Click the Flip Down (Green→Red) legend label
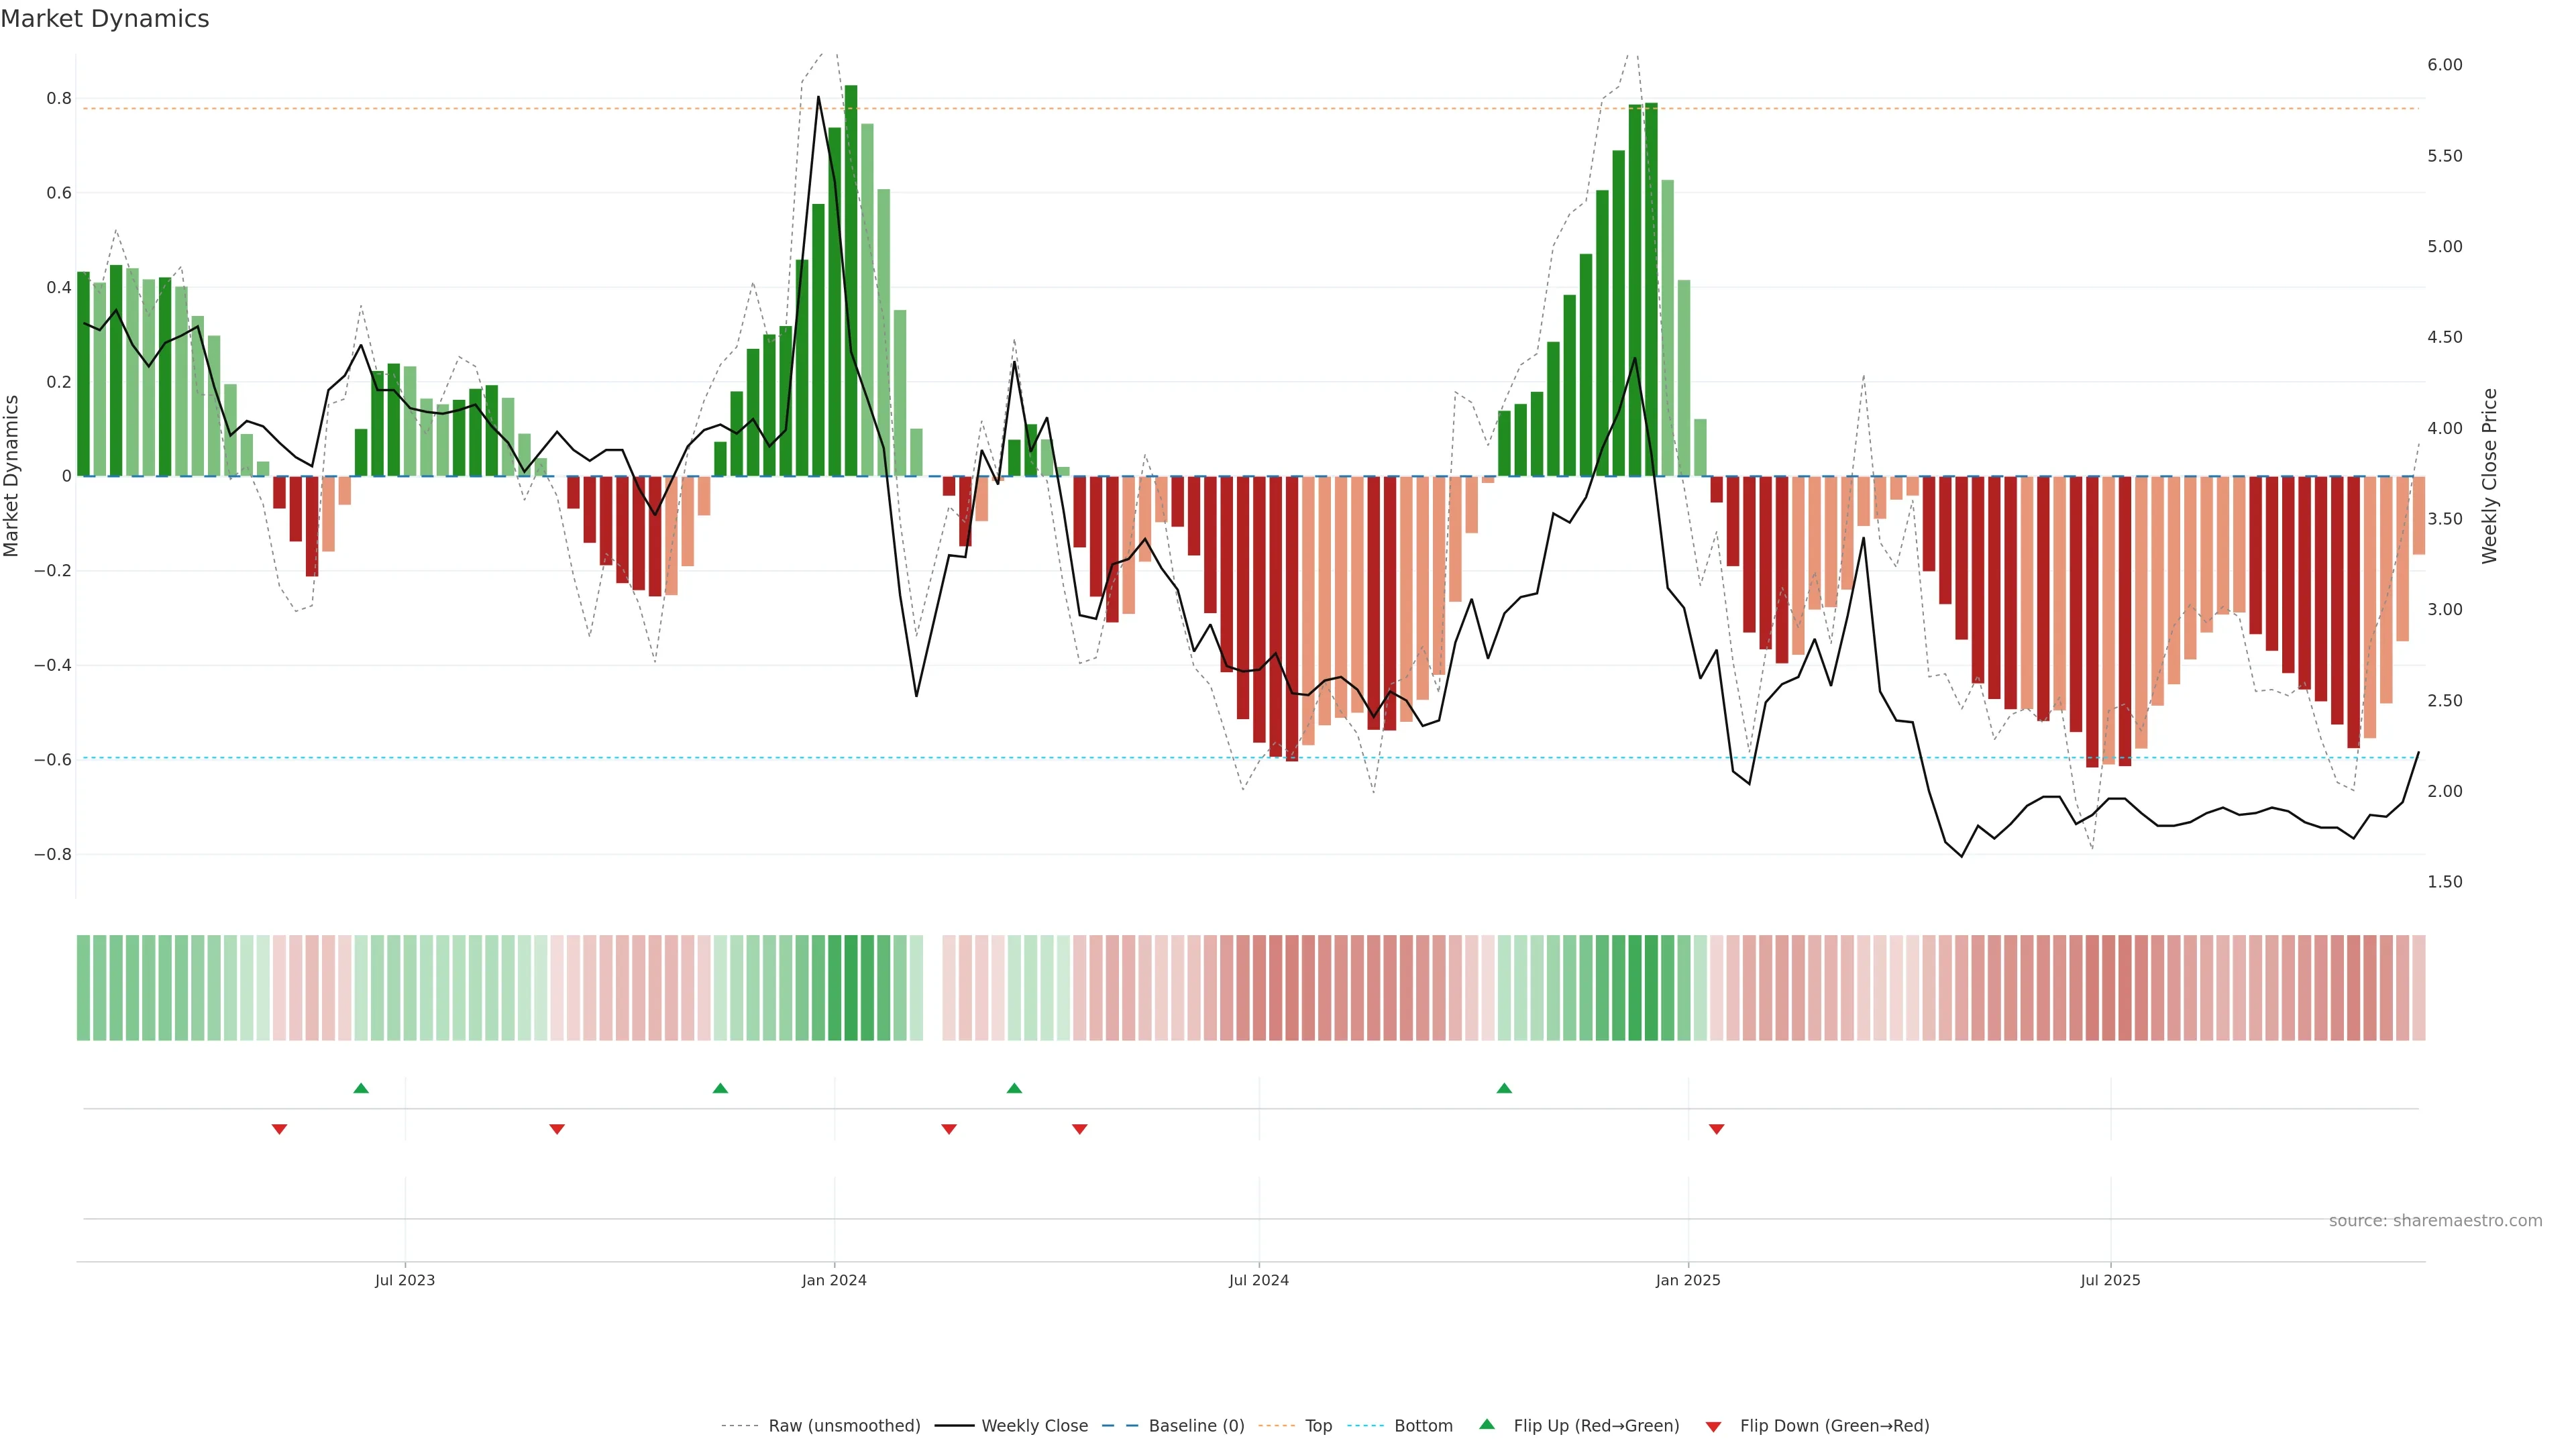This screenshot has height=1449, width=2576. 1834,1426
